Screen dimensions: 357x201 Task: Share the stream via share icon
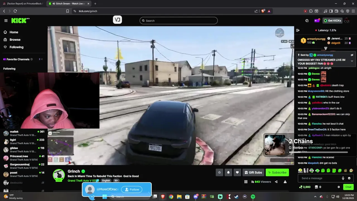click(x=276, y=182)
